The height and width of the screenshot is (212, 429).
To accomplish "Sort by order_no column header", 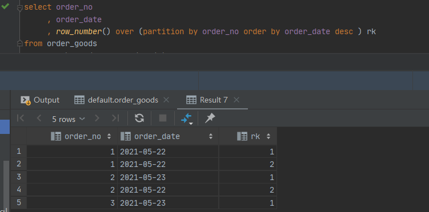I will [72, 136].
